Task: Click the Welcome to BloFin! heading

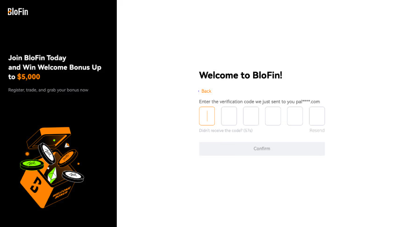Action: (x=241, y=76)
